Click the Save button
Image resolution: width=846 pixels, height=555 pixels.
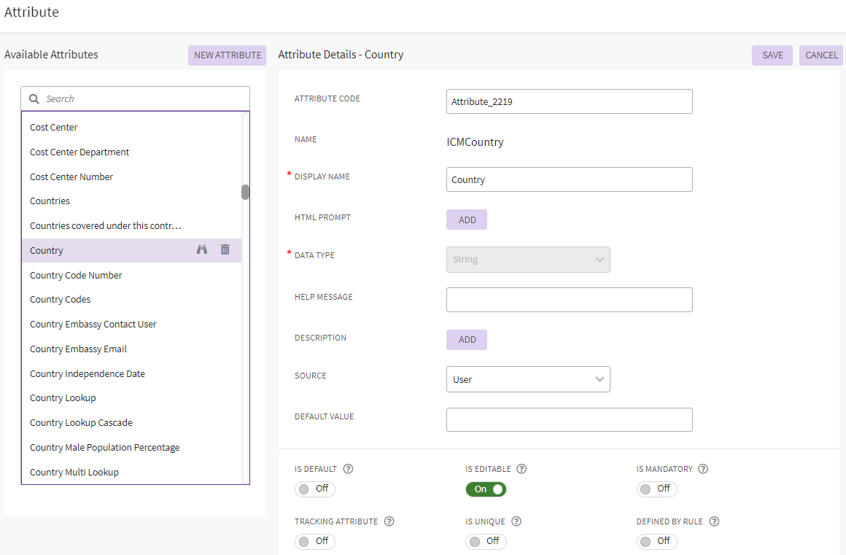pyautogui.click(x=772, y=55)
